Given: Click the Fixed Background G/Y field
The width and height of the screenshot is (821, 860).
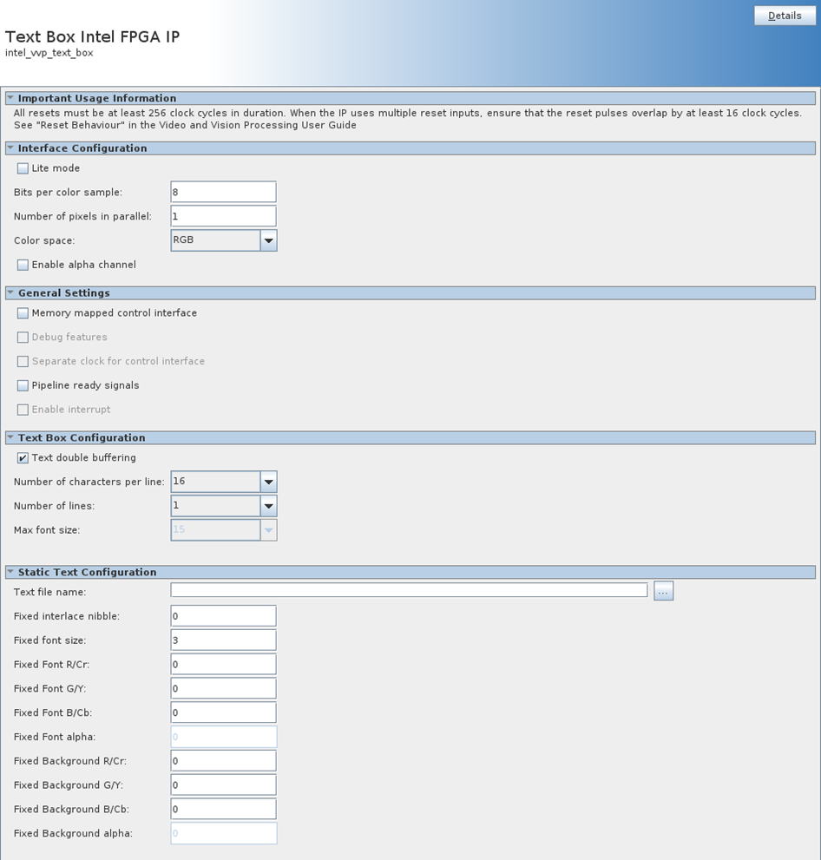Looking at the screenshot, I should pos(223,785).
